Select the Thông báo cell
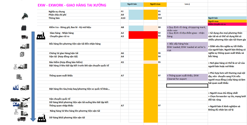Viewport: 247px width, 125px height. point(54,18)
